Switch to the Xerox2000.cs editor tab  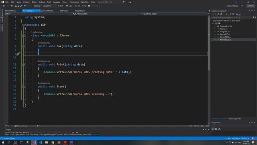(x=47, y=11)
